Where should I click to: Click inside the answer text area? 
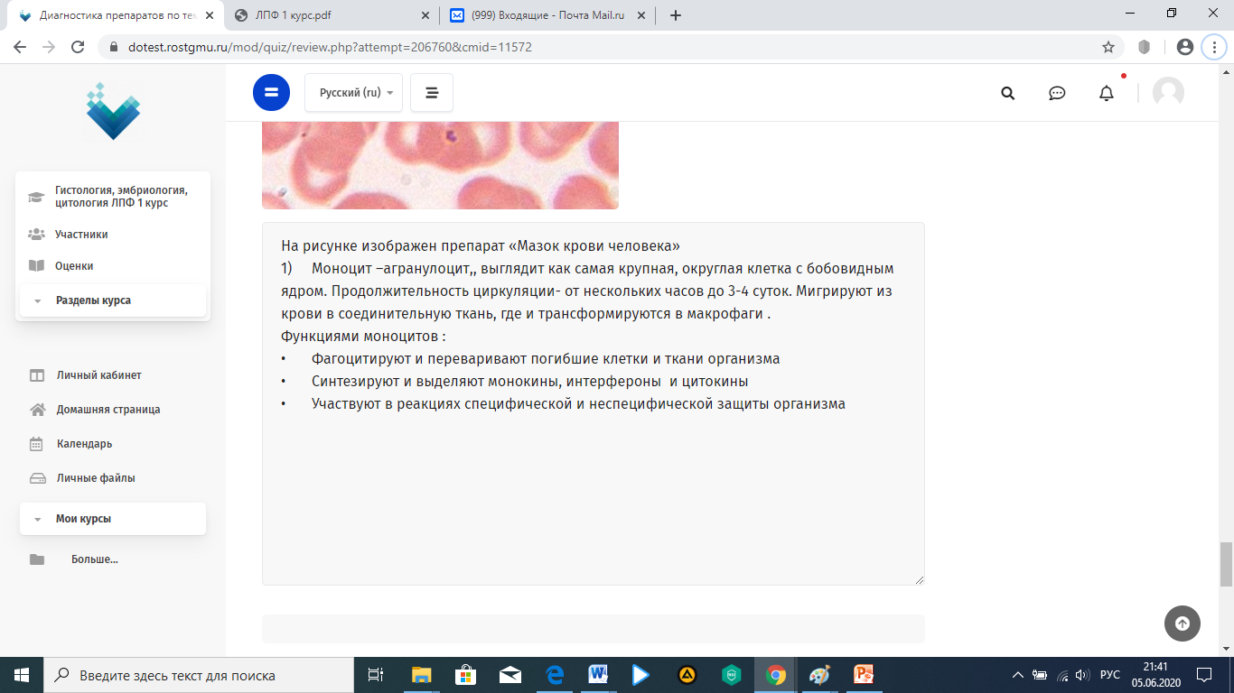[594, 403]
